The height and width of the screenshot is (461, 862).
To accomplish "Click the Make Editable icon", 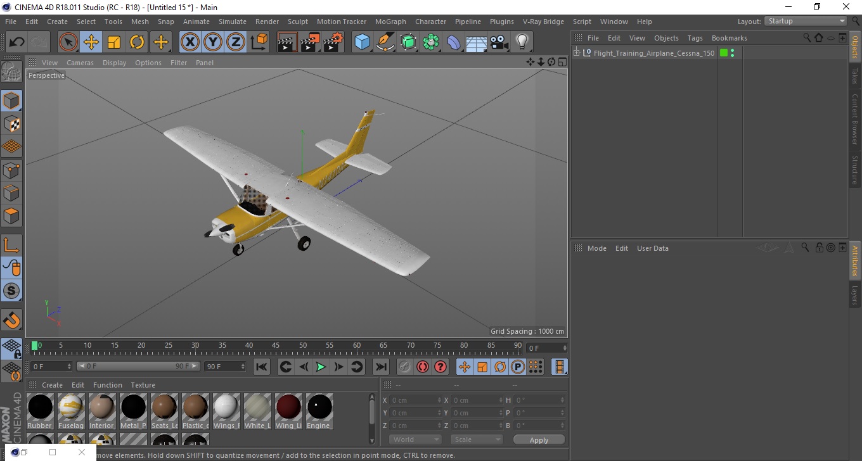I will point(11,72).
